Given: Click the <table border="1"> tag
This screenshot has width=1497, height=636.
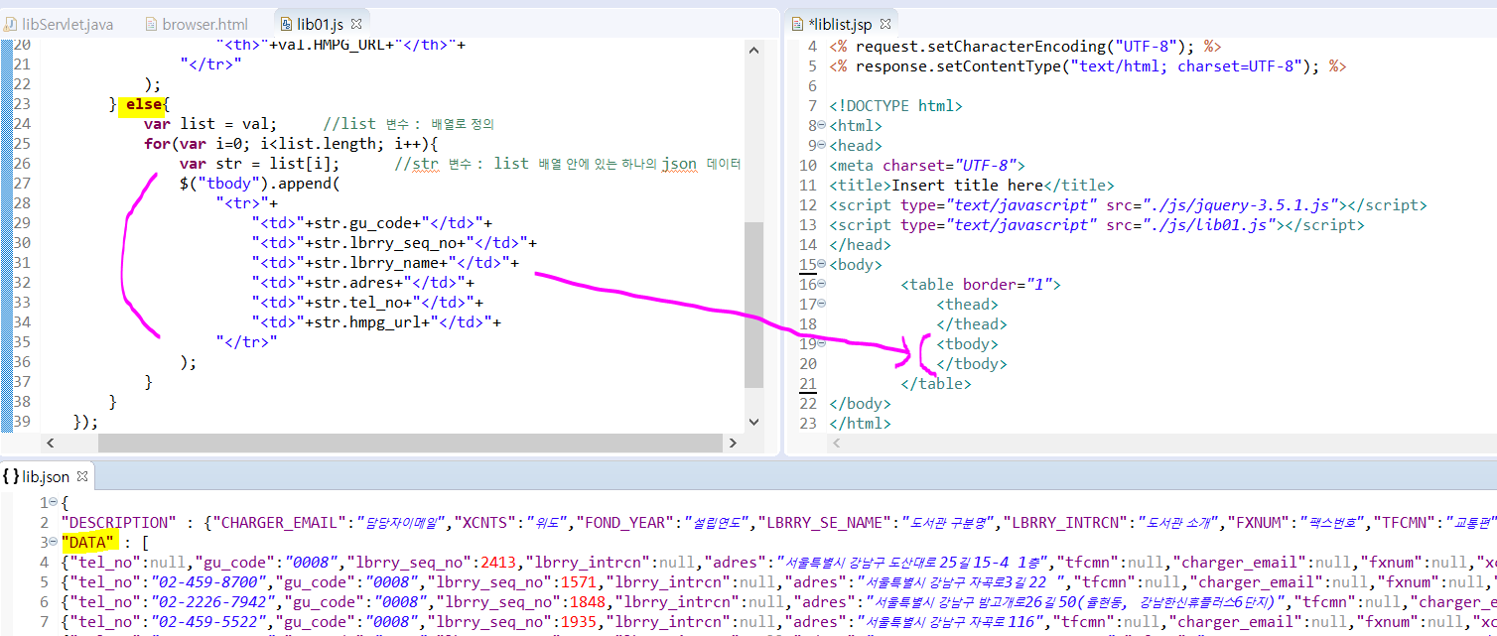Looking at the screenshot, I should pos(981,285).
